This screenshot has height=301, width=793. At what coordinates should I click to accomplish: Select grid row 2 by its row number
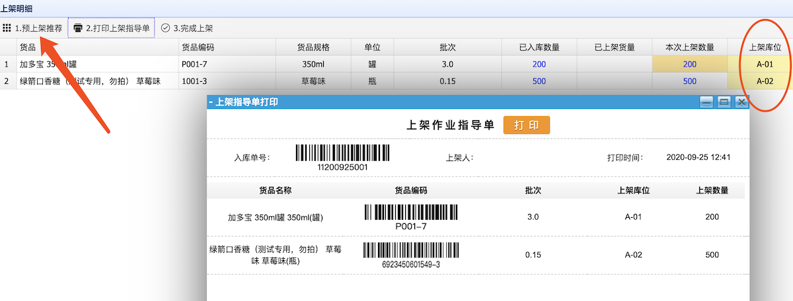[x=7, y=81]
